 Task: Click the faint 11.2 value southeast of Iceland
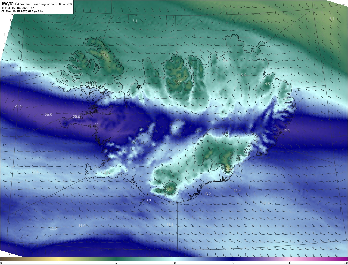click(266, 203)
